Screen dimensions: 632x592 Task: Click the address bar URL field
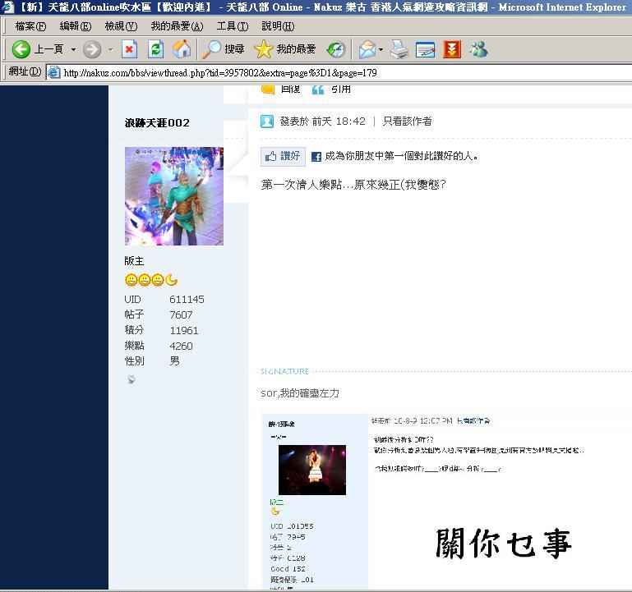329,72
